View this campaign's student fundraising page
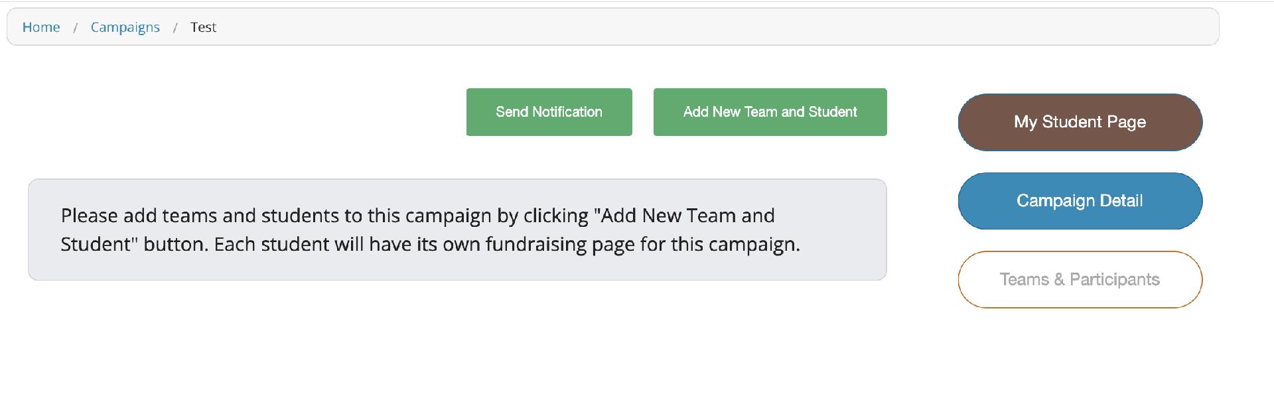The height and width of the screenshot is (400, 1274). [1079, 122]
